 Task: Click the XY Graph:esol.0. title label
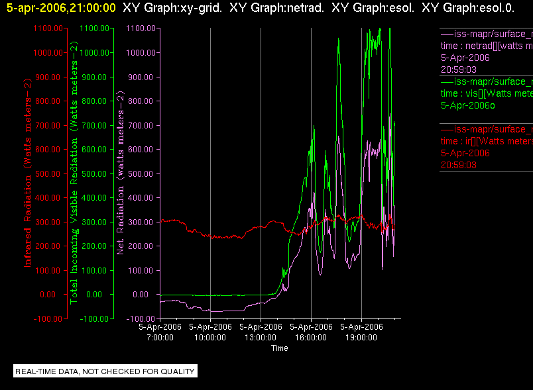tap(468, 8)
